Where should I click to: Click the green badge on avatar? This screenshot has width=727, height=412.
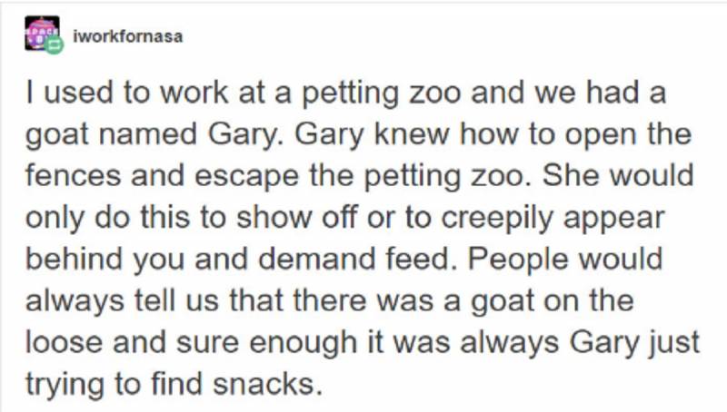click(x=55, y=44)
